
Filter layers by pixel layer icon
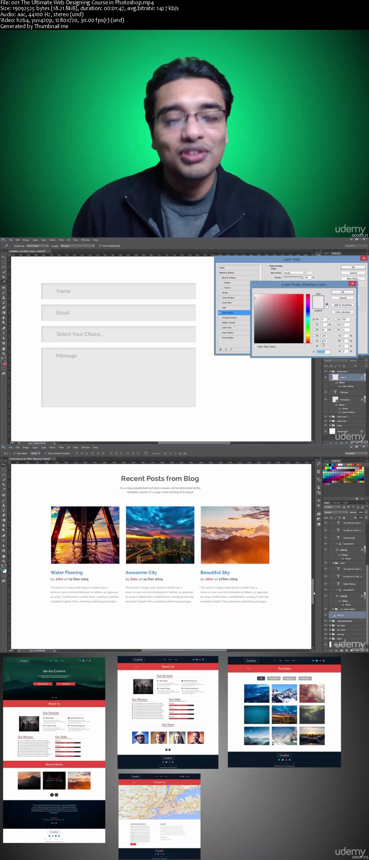(344, 507)
